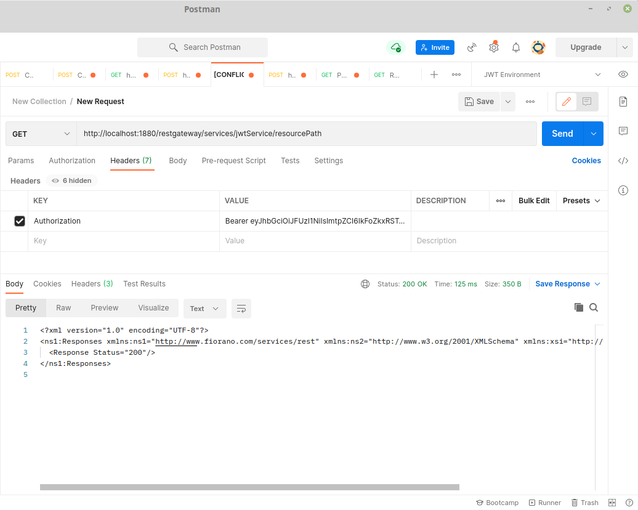The image size is (638, 510).
Task: Click Bulk Edit
Action: point(534,201)
